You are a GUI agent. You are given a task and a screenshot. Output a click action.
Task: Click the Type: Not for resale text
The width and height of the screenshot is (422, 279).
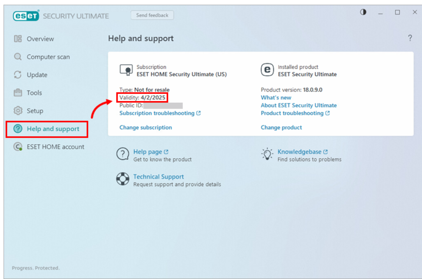coord(145,90)
